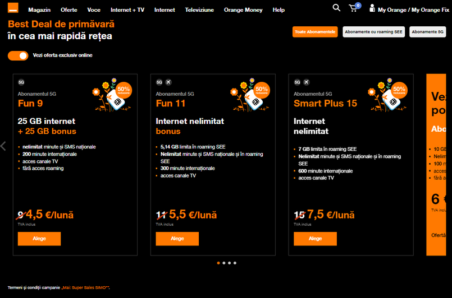Open the Orange Money menu item
Screen dimensions: 452x298
pyautogui.click(x=244, y=10)
